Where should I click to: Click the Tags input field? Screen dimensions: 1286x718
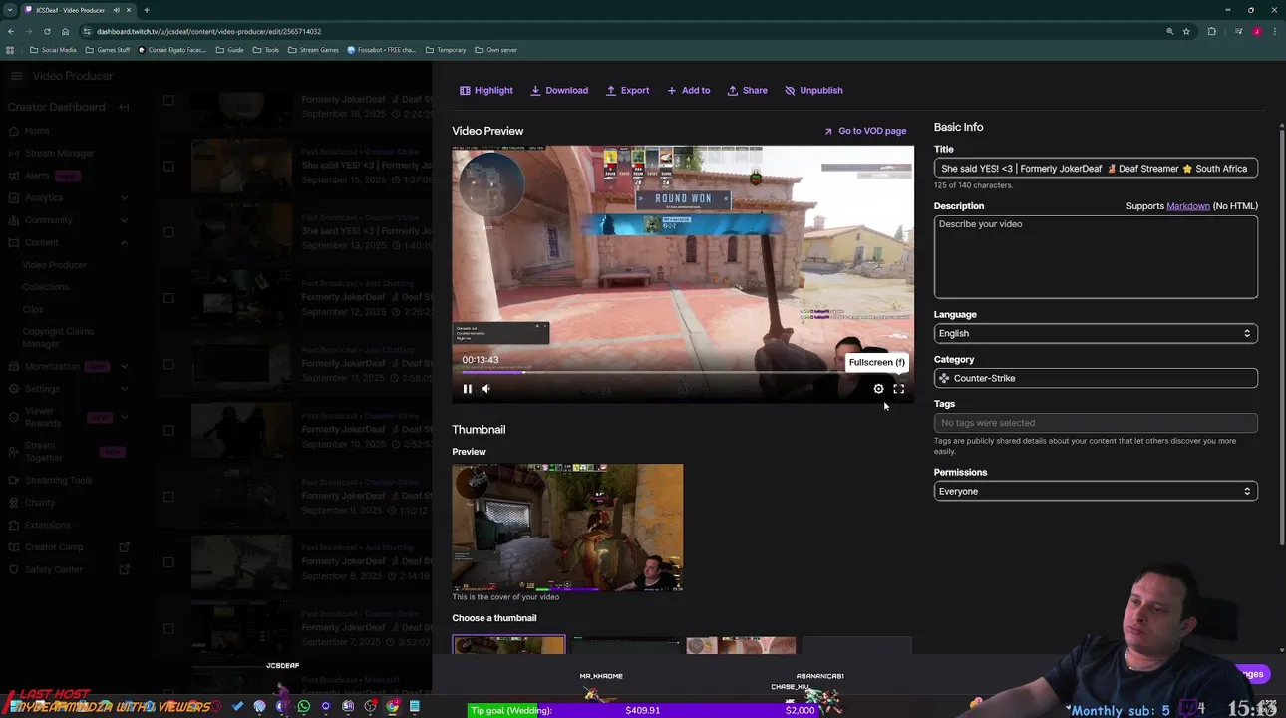click(1096, 423)
